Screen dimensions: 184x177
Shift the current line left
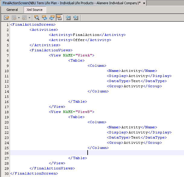(68, 18)
